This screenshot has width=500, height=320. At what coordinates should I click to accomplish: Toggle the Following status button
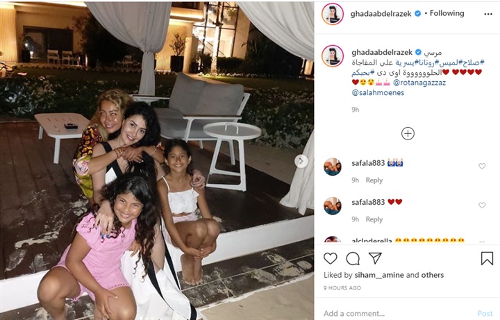tap(447, 13)
